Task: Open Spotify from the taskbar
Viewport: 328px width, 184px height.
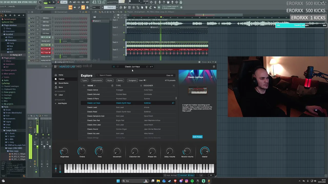Action: 192,181
